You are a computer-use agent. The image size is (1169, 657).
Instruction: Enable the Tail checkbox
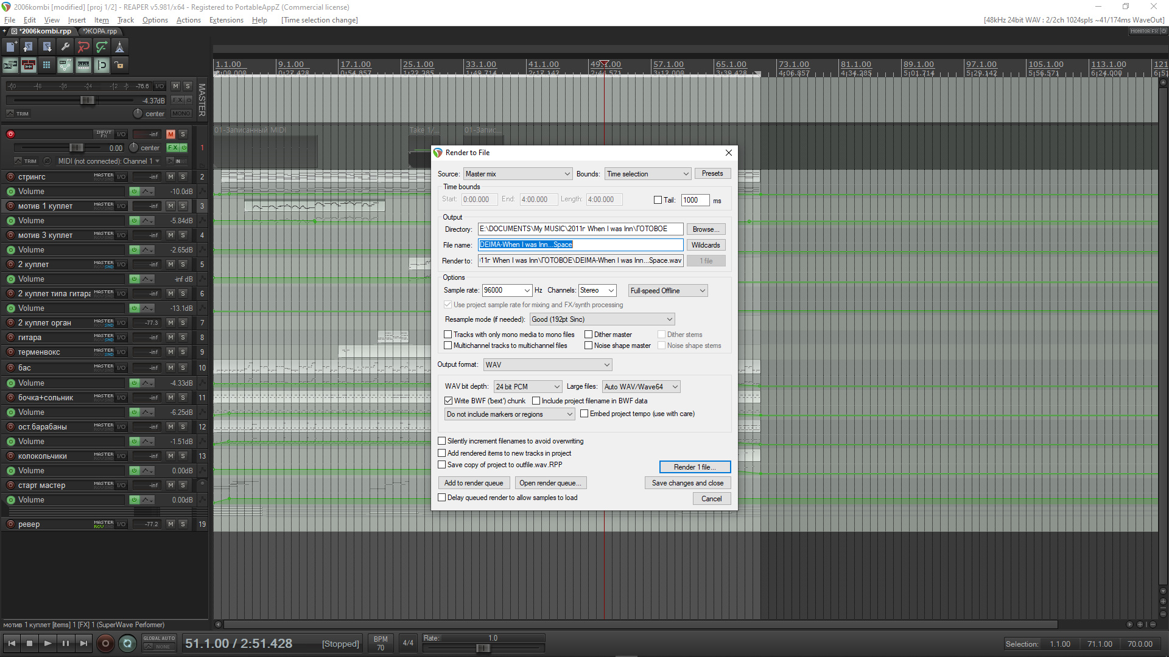(x=658, y=200)
